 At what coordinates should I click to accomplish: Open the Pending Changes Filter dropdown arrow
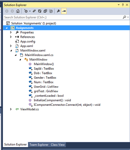coord(30,11)
